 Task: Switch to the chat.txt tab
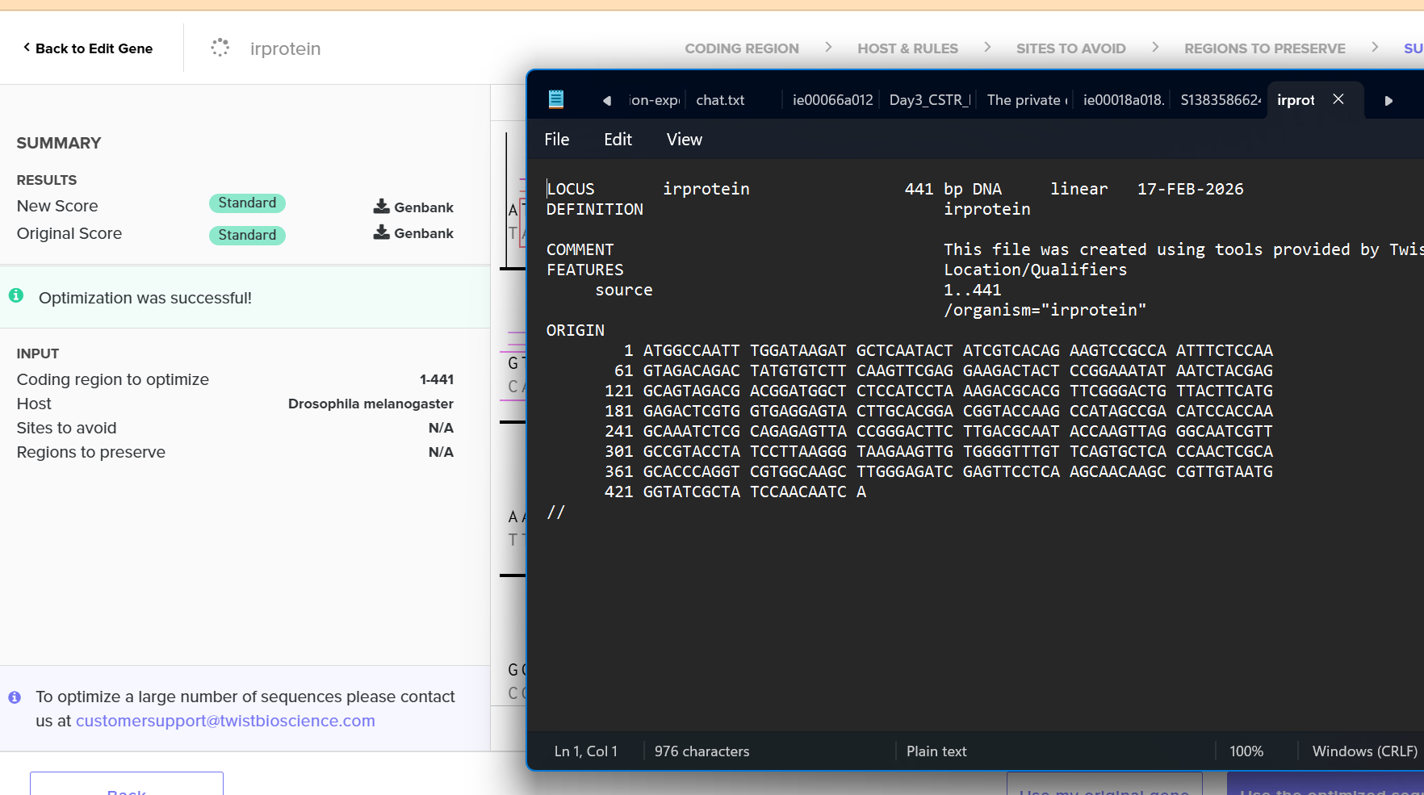[x=720, y=100]
